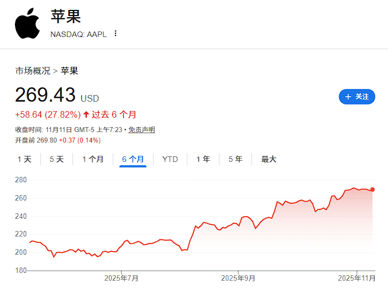This screenshot has height=289, width=388.
Task: Select the 6 个月 range tab
Action: [x=133, y=159]
